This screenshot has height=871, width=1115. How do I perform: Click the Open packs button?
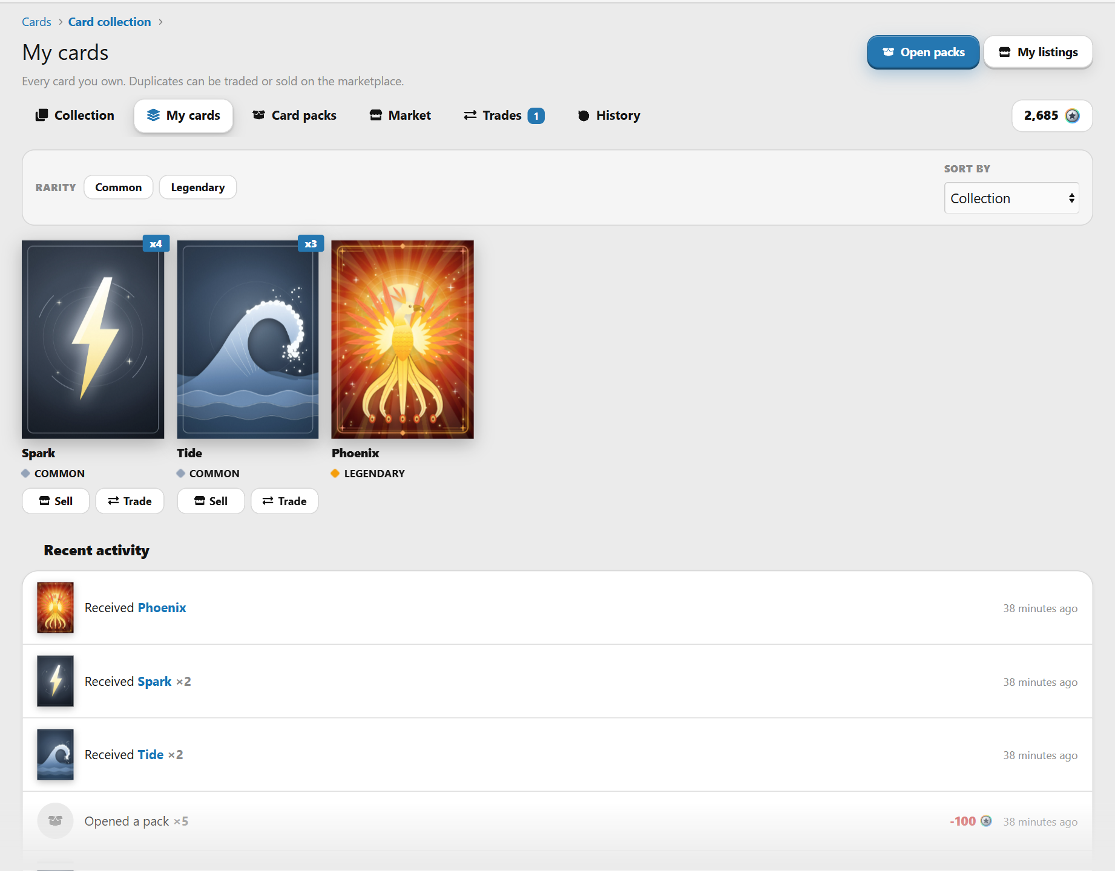point(923,52)
